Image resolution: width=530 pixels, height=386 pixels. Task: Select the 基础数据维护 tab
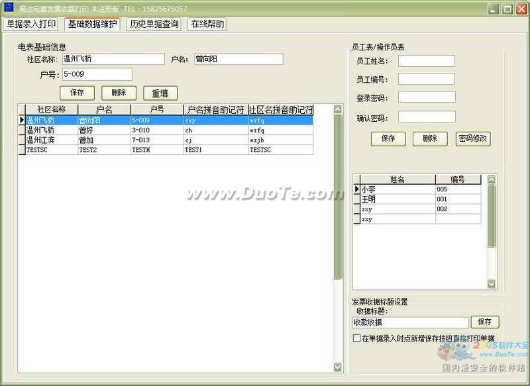tap(92, 24)
